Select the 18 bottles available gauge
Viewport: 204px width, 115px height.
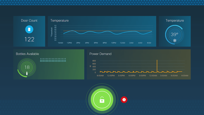[27, 67]
